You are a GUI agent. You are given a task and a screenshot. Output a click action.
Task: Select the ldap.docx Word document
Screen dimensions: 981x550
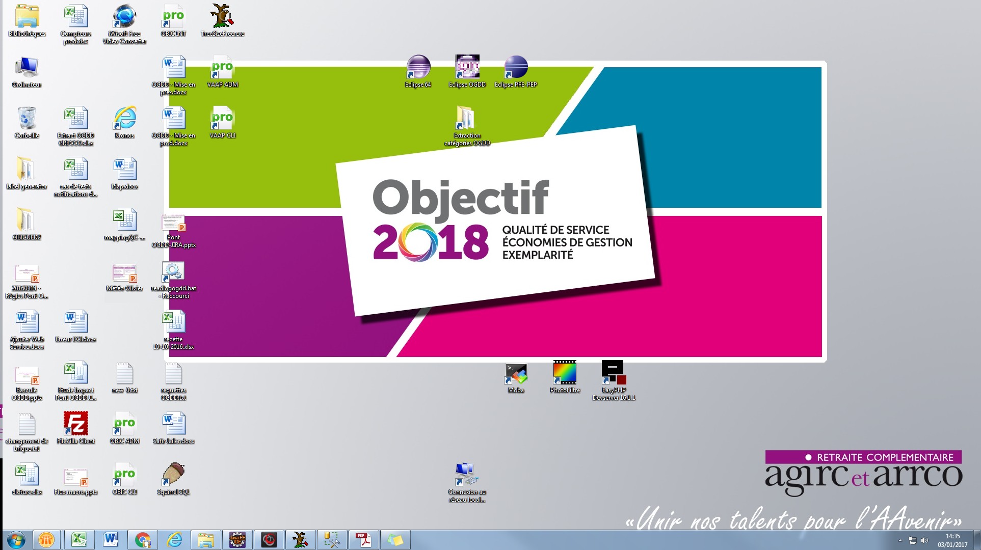click(x=124, y=174)
